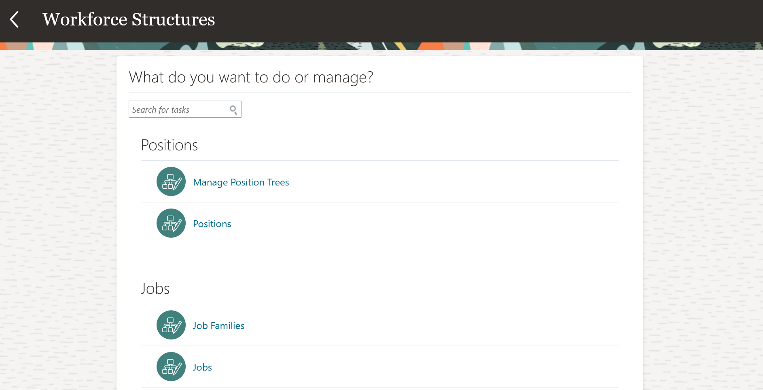Click the empty card area between Positions and Jobs sections

pos(380,262)
